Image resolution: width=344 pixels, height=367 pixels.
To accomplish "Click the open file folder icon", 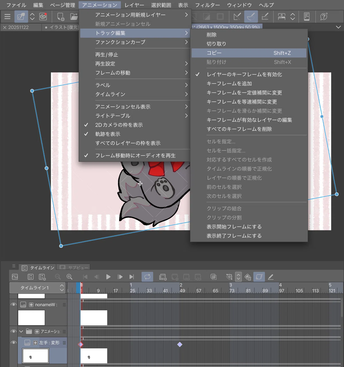I will pos(74,17).
